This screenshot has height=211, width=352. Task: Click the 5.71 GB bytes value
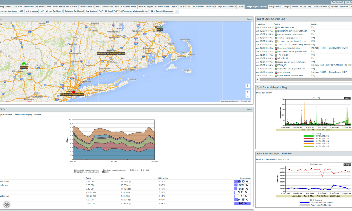point(89,182)
